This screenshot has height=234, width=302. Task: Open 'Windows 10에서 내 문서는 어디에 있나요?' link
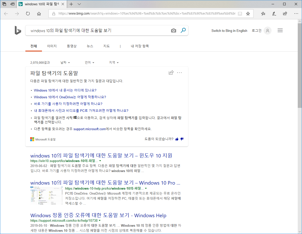[x=65, y=90]
